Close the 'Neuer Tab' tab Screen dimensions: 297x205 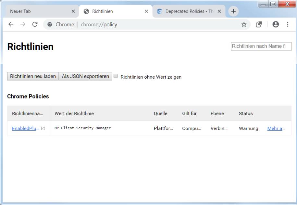73,11
